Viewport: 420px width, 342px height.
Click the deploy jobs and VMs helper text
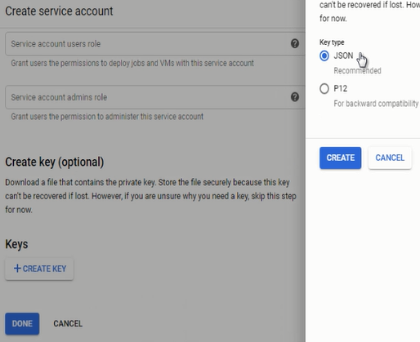pos(132,63)
